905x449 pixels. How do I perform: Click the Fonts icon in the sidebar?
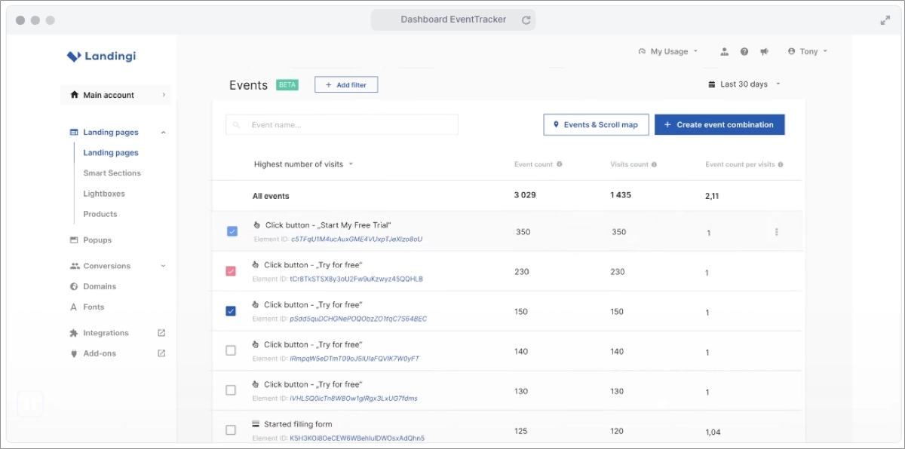[74, 307]
